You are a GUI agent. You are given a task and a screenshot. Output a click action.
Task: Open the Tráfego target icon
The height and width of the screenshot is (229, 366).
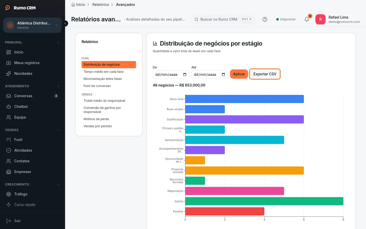point(9,194)
